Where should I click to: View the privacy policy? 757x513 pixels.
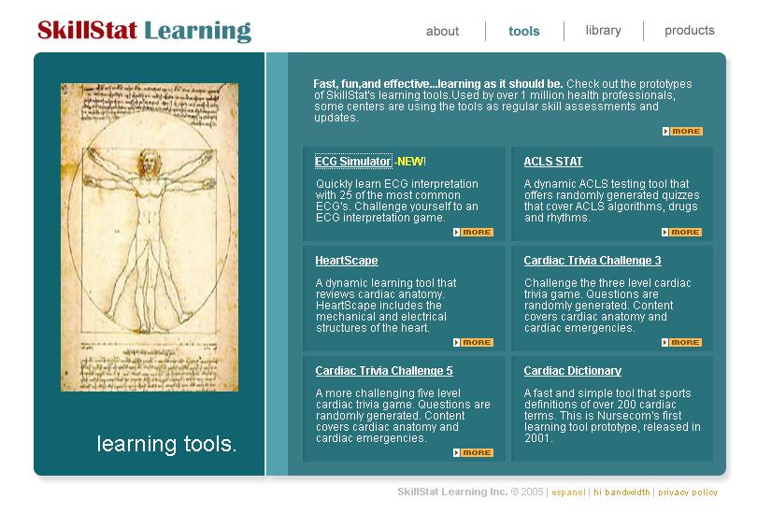tap(688, 492)
